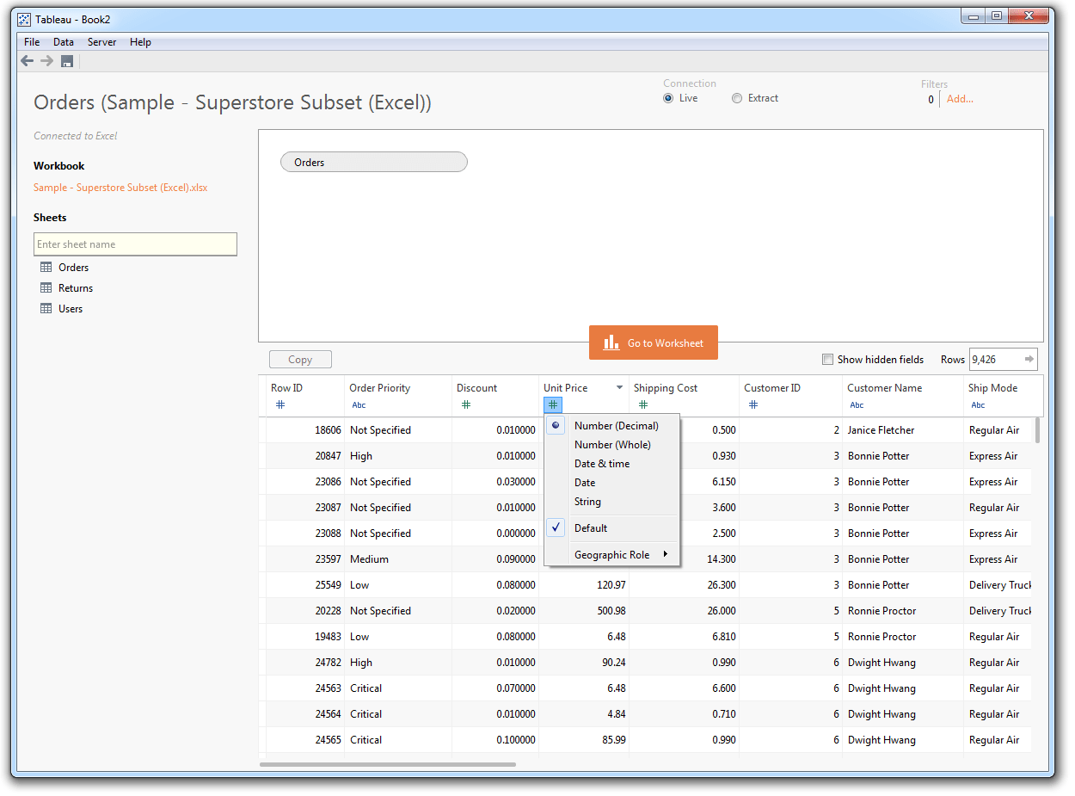Click the Enter sheet name field
Image resolution: width=1075 pixels, height=796 pixels.
pos(135,244)
